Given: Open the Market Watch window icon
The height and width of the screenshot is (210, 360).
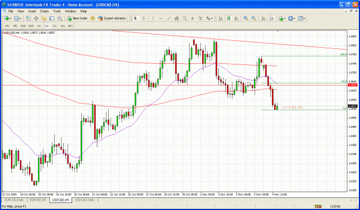Looking at the screenshot, I should click(x=28, y=18).
